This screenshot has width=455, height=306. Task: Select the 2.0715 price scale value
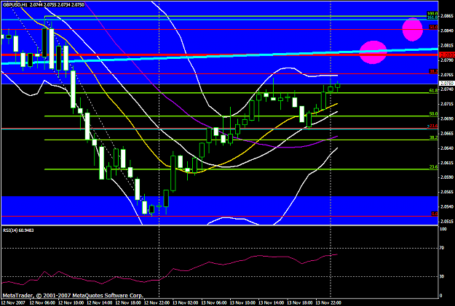tap(447, 104)
